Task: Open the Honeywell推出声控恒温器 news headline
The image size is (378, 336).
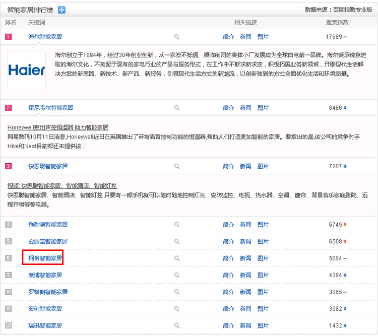Action: (58, 127)
